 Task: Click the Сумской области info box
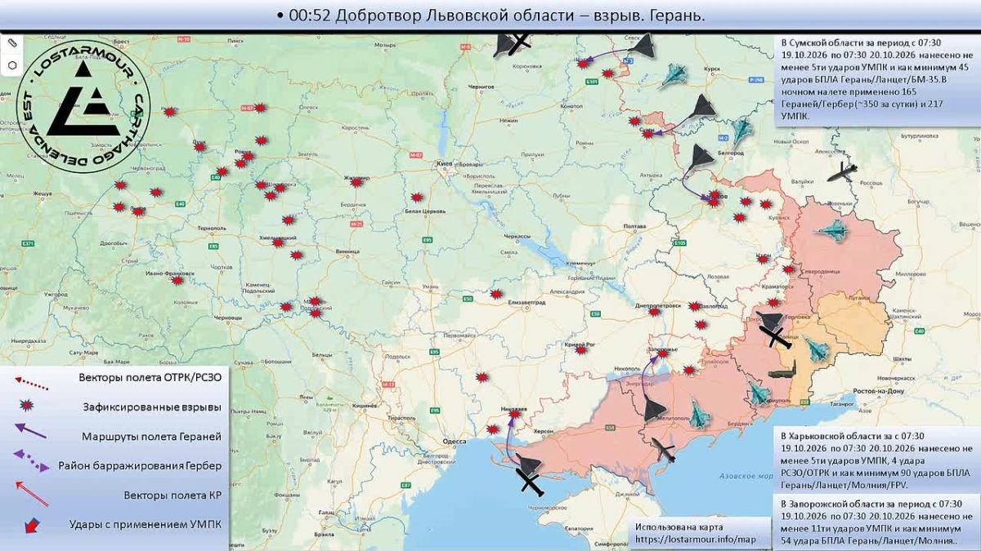pos(878,79)
